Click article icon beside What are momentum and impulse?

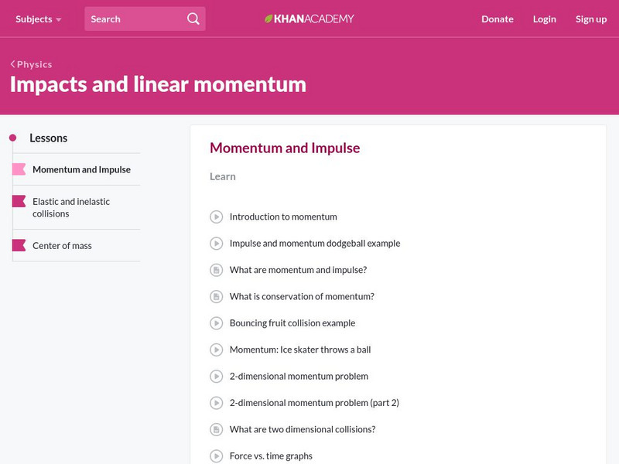point(217,270)
